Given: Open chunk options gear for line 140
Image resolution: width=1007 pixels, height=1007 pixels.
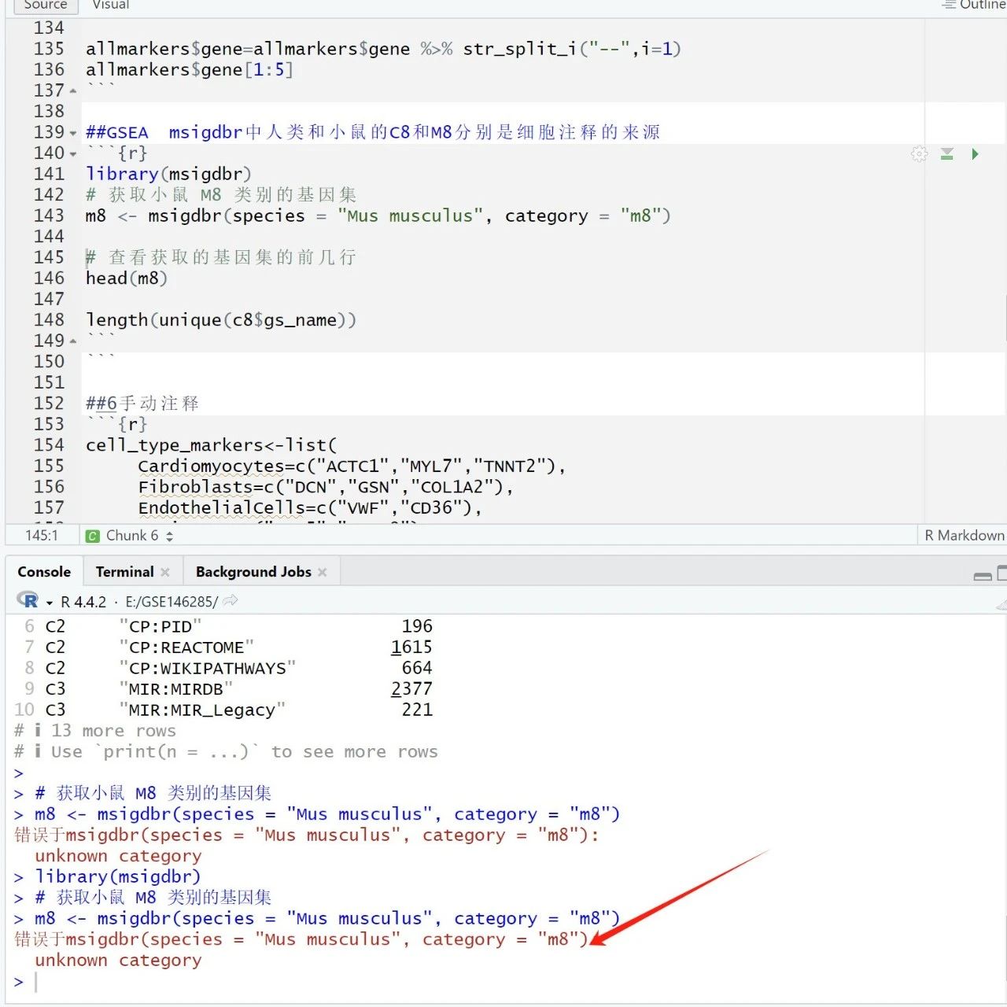Looking at the screenshot, I should pyautogui.click(x=919, y=153).
